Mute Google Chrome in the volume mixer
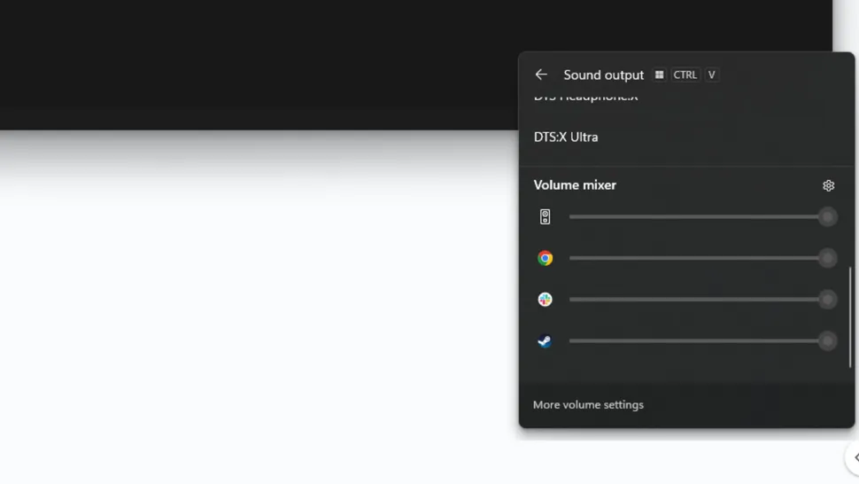This screenshot has width=859, height=484. (x=546, y=258)
